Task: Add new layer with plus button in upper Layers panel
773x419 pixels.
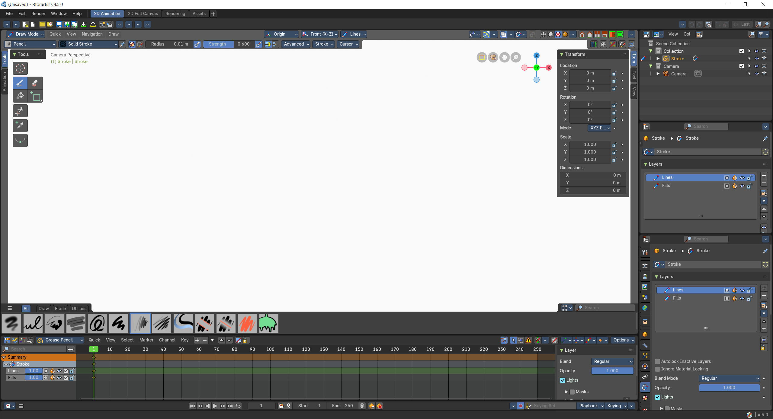Action: 764,176
